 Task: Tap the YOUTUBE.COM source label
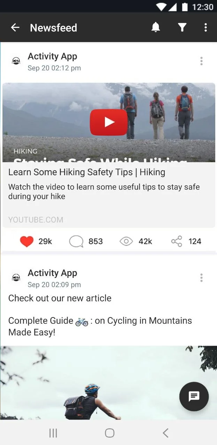coord(36,220)
